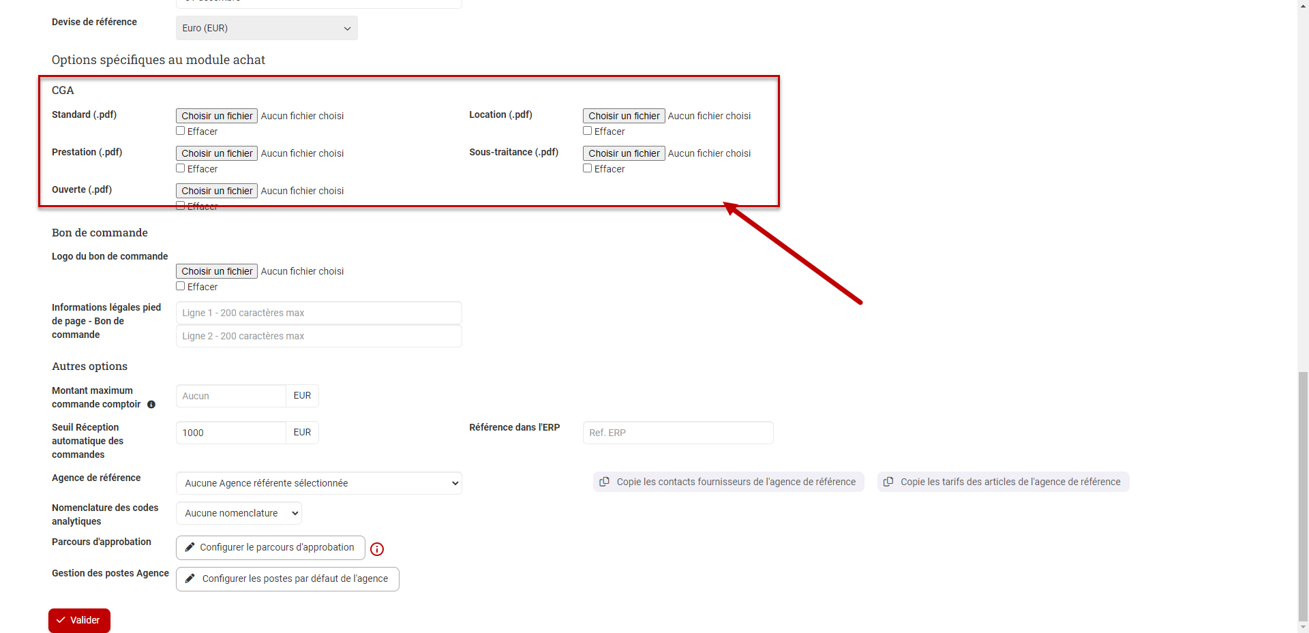
Task: Click the red info icon beside approval path
Action: tap(377, 549)
